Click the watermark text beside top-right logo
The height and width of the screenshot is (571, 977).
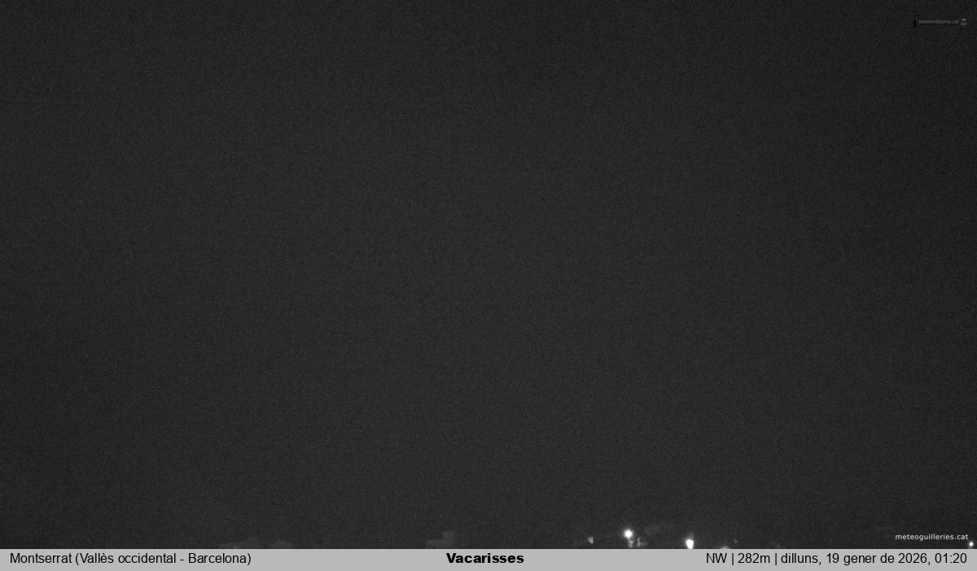pyautogui.click(x=938, y=22)
